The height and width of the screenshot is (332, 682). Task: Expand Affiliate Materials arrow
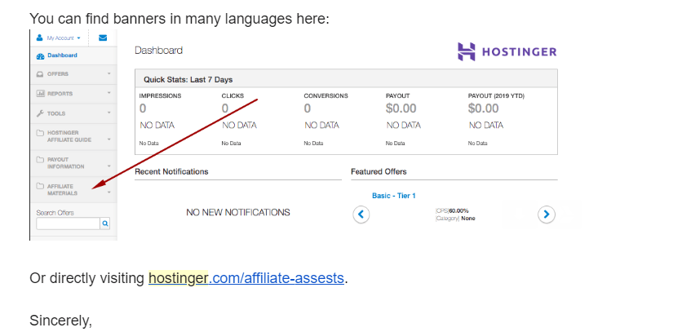pyautogui.click(x=109, y=193)
